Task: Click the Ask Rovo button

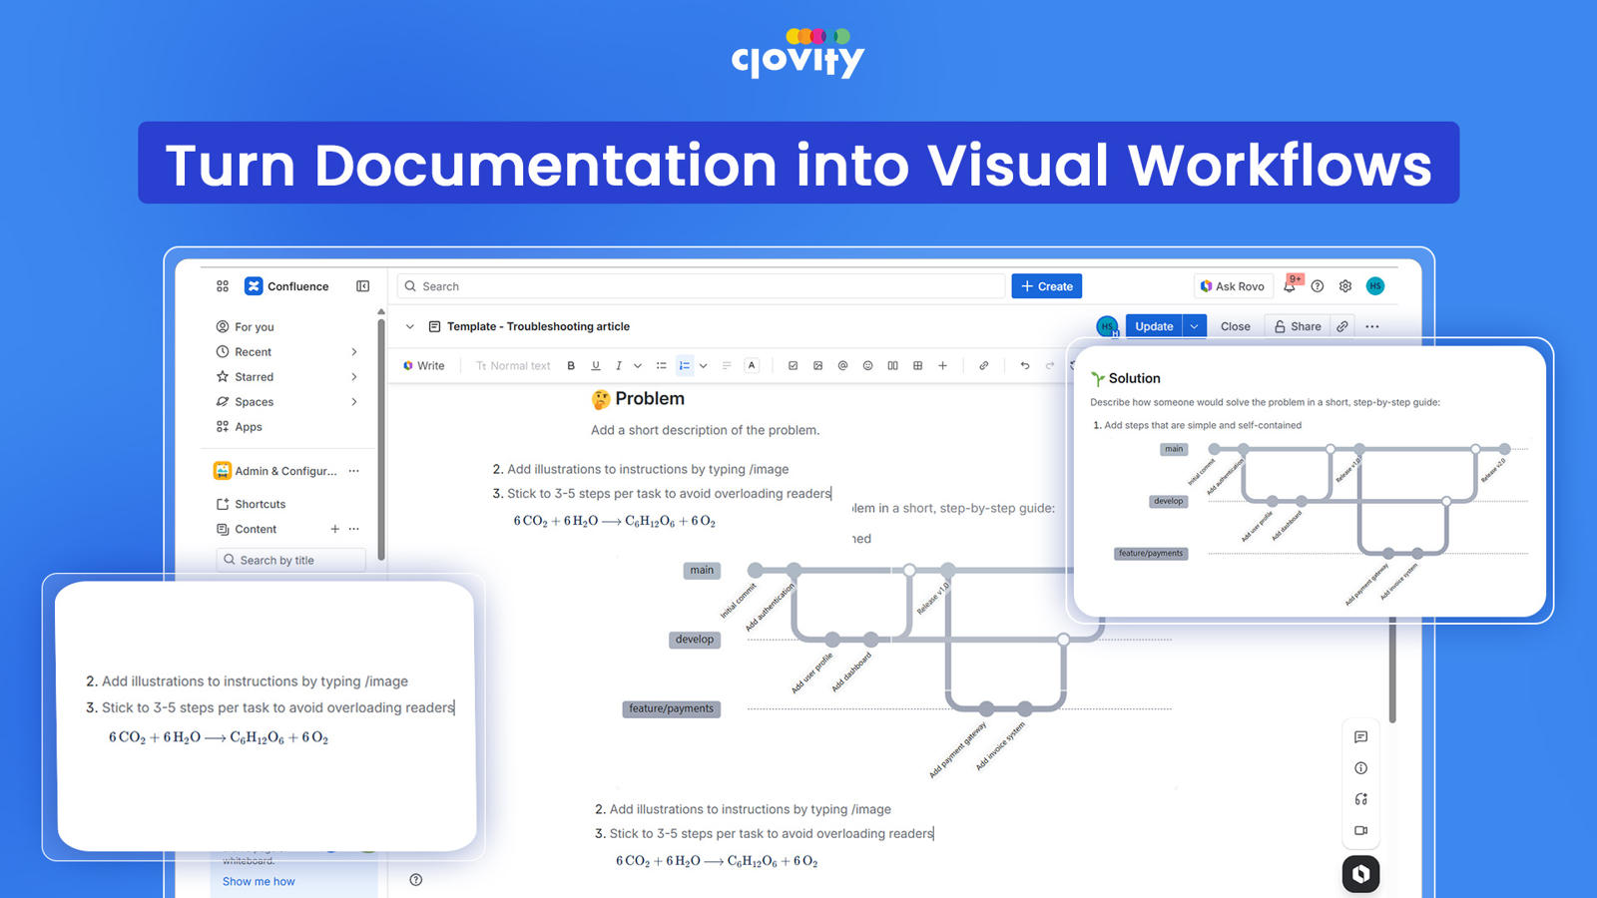Action: [x=1233, y=286]
